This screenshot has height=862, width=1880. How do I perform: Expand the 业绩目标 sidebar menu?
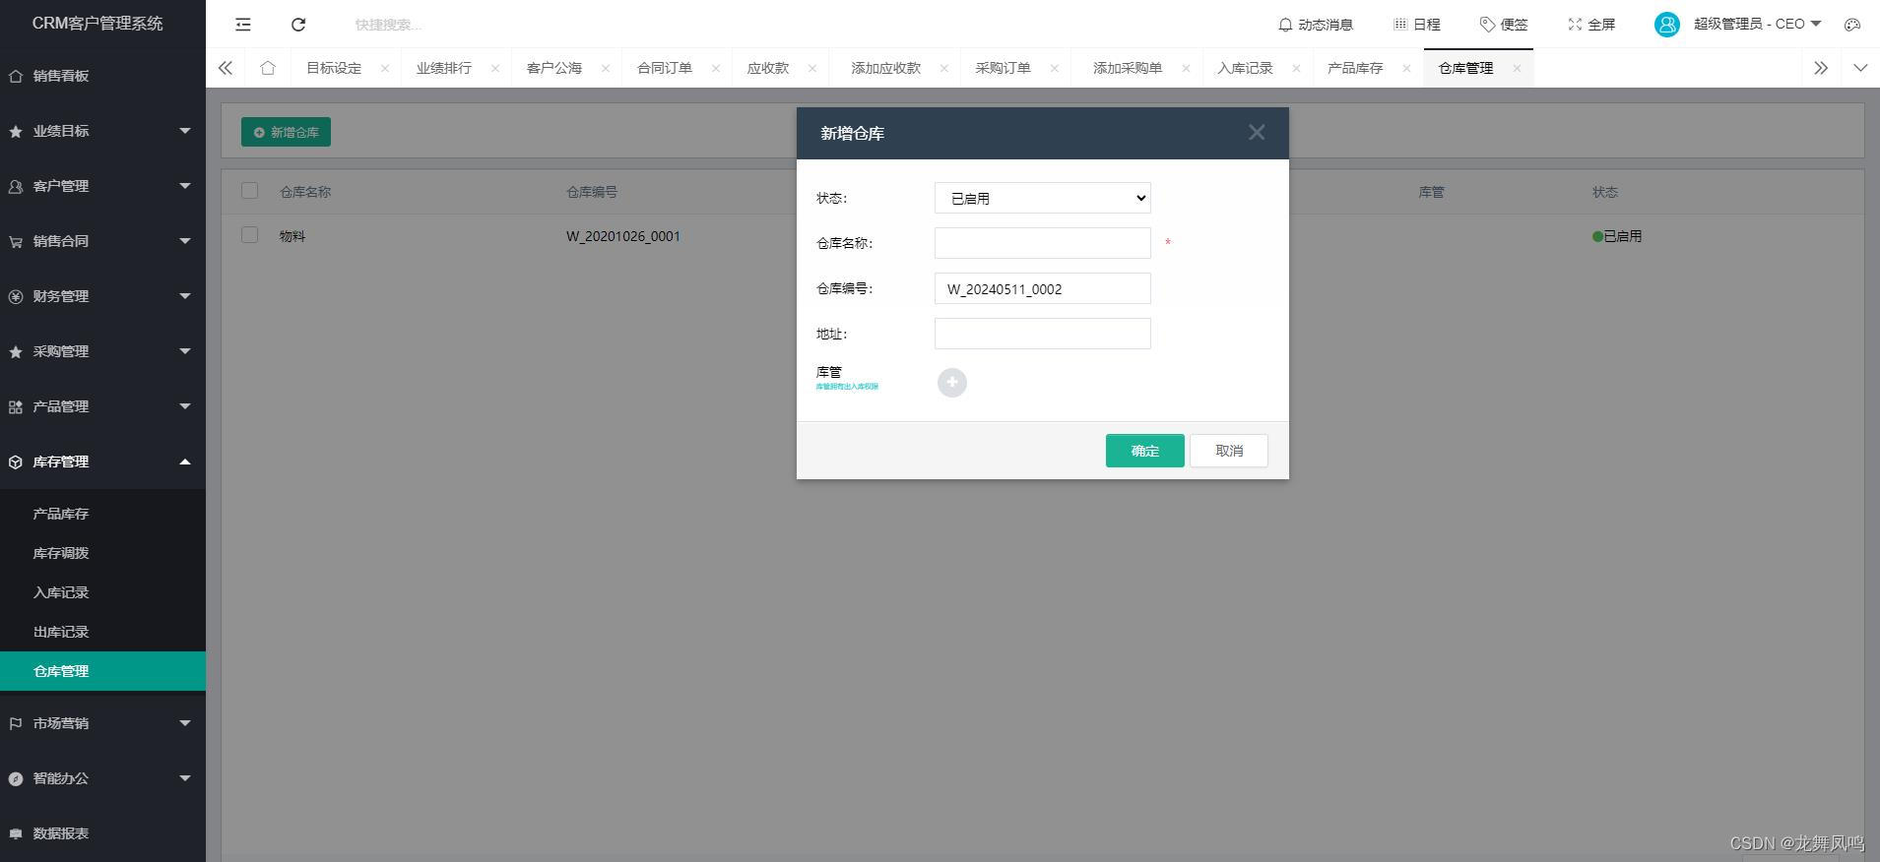pos(102,131)
